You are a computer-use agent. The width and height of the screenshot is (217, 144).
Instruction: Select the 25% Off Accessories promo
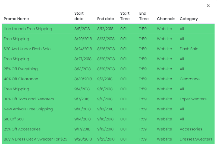(x=22, y=129)
